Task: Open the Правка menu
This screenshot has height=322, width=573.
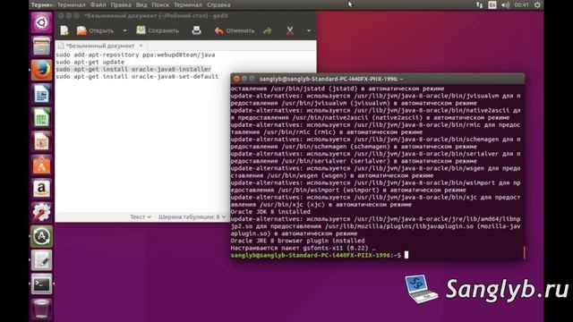Action: point(121,4)
